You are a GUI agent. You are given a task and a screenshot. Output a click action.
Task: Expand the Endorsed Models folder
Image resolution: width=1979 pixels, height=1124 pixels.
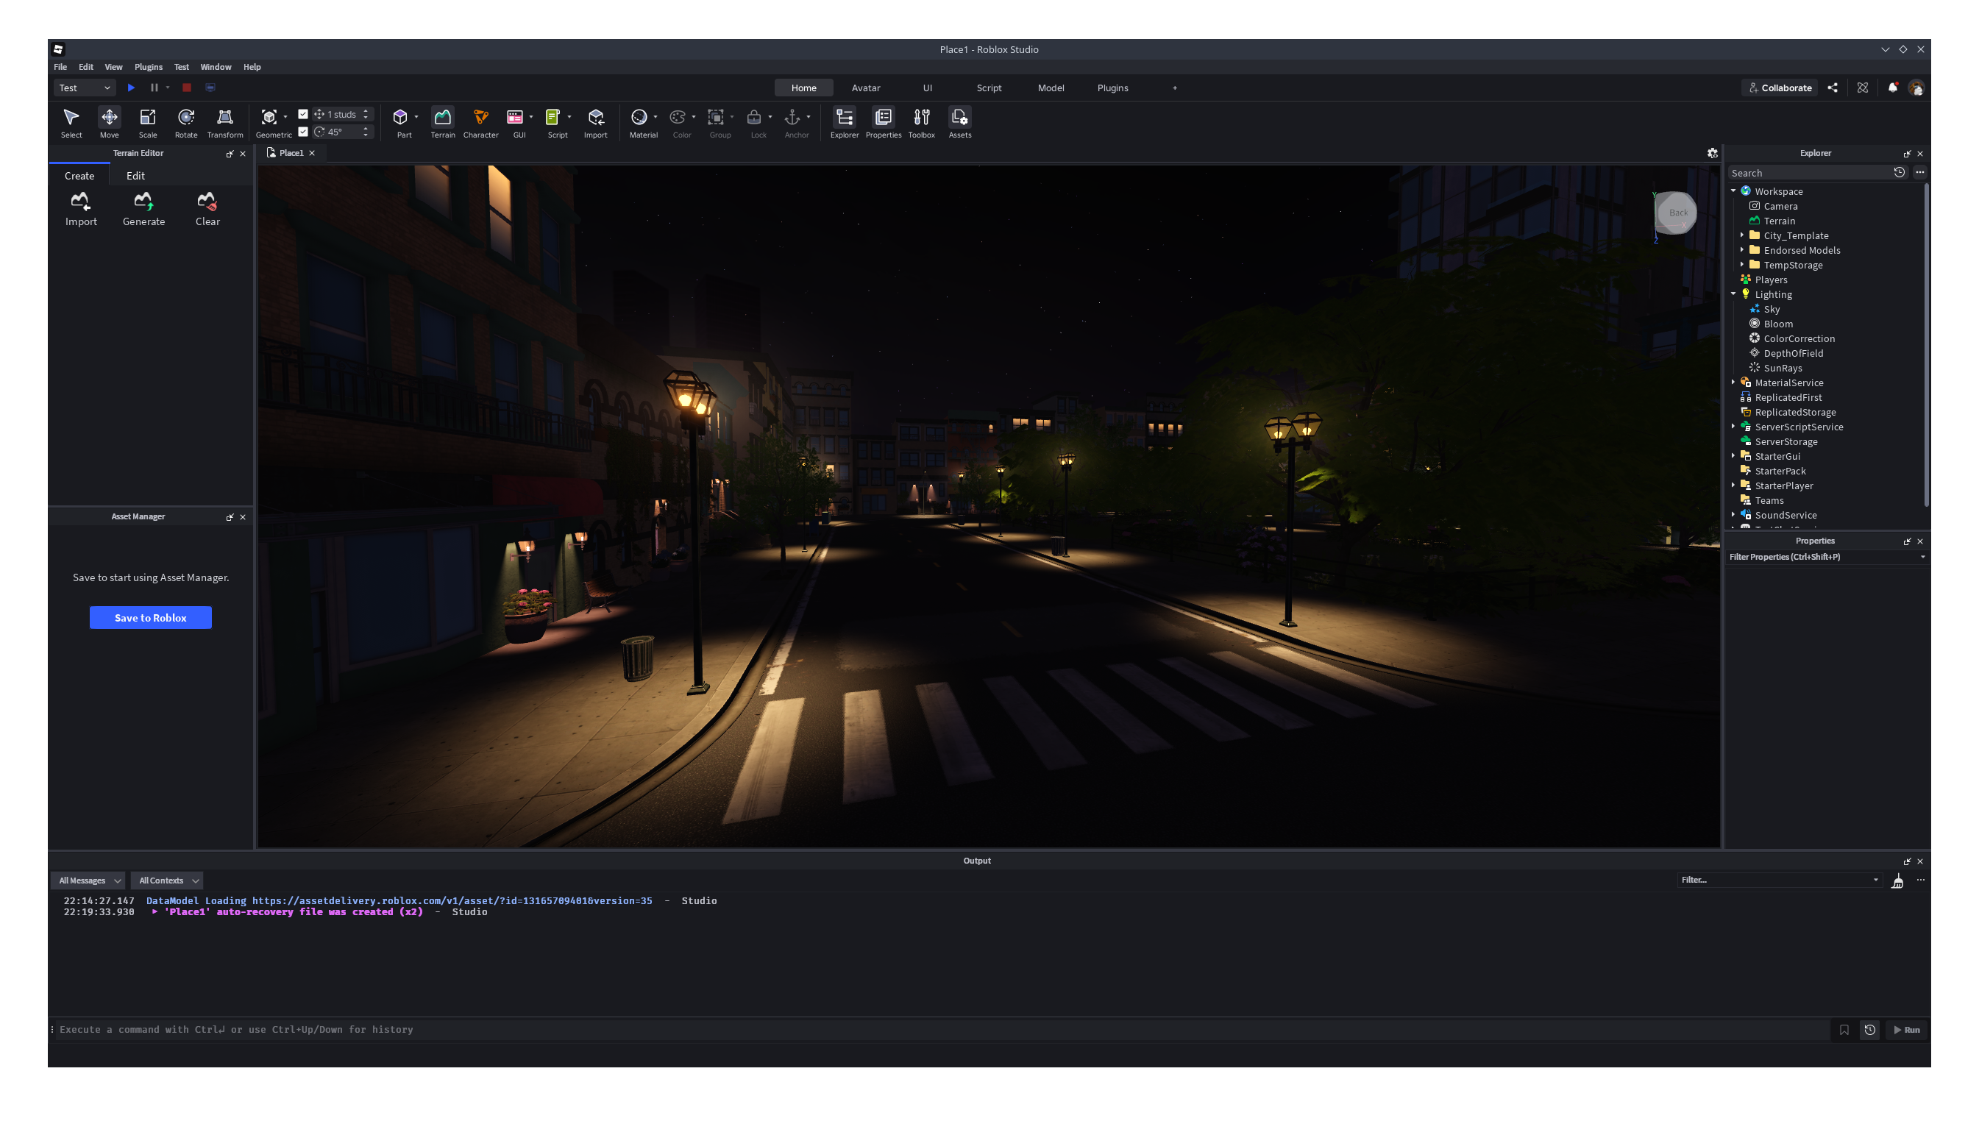[x=1742, y=250]
